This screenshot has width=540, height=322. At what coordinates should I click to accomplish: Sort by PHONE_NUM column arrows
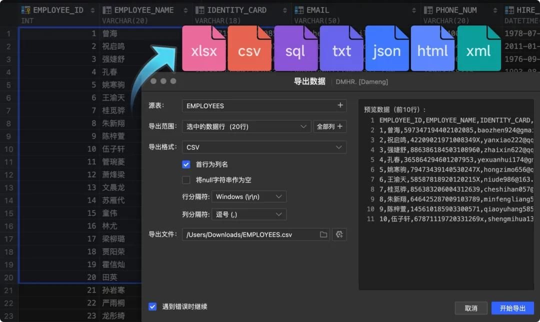495,10
